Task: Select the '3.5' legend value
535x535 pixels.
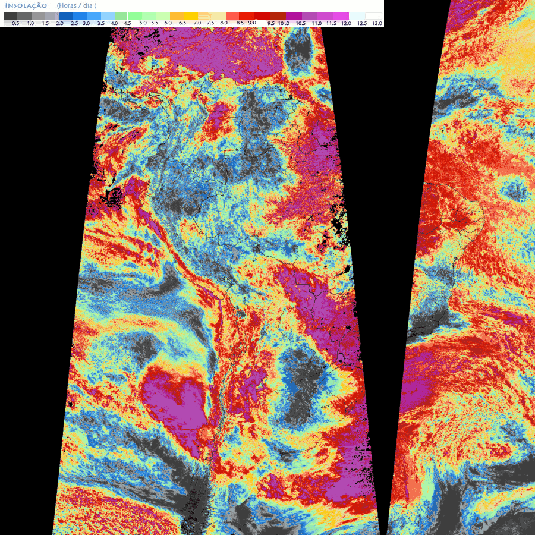Action: click(101, 23)
